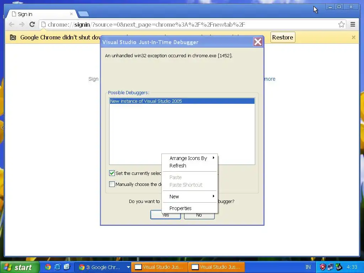The width and height of the screenshot is (364, 273).
Task: Open a new Chrome tab
Action: pyautogui.click(x=83, y=14)
